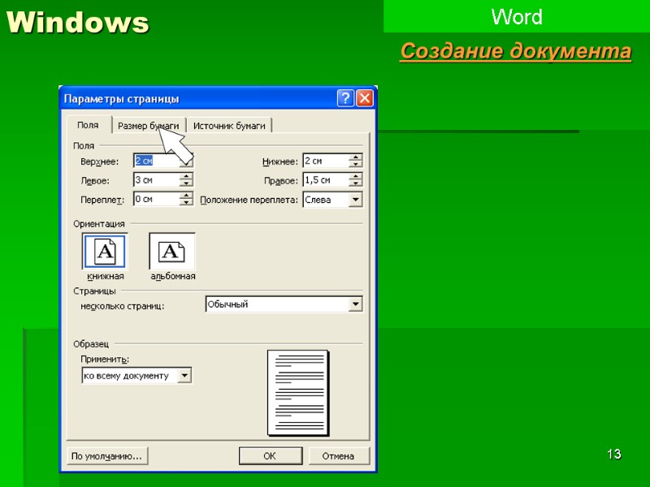
Task: Open несколько страниц dropdown showing Обычный
Action: (x=284, y=304)
